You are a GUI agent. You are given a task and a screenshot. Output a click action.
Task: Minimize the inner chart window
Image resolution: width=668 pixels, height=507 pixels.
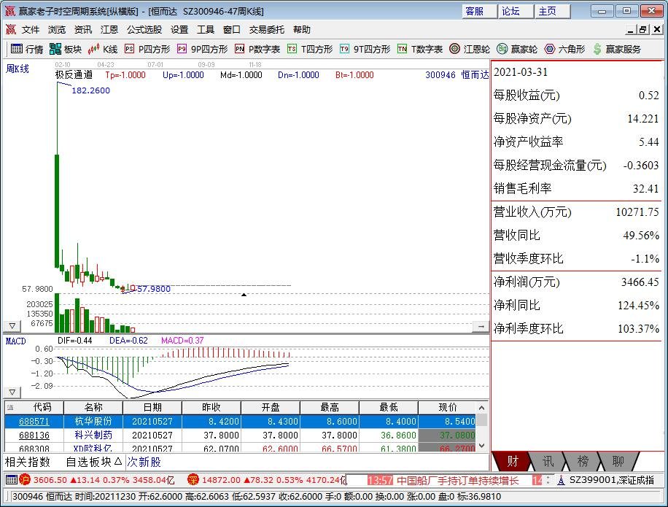click(631, 29)
